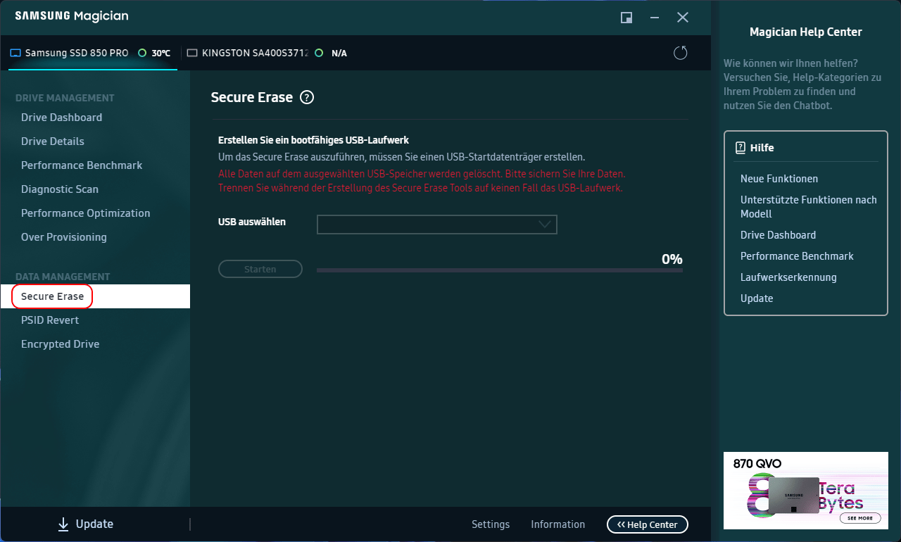Open PSID Revert in the sidebar

pyautogui.click(x=50, y=320)
